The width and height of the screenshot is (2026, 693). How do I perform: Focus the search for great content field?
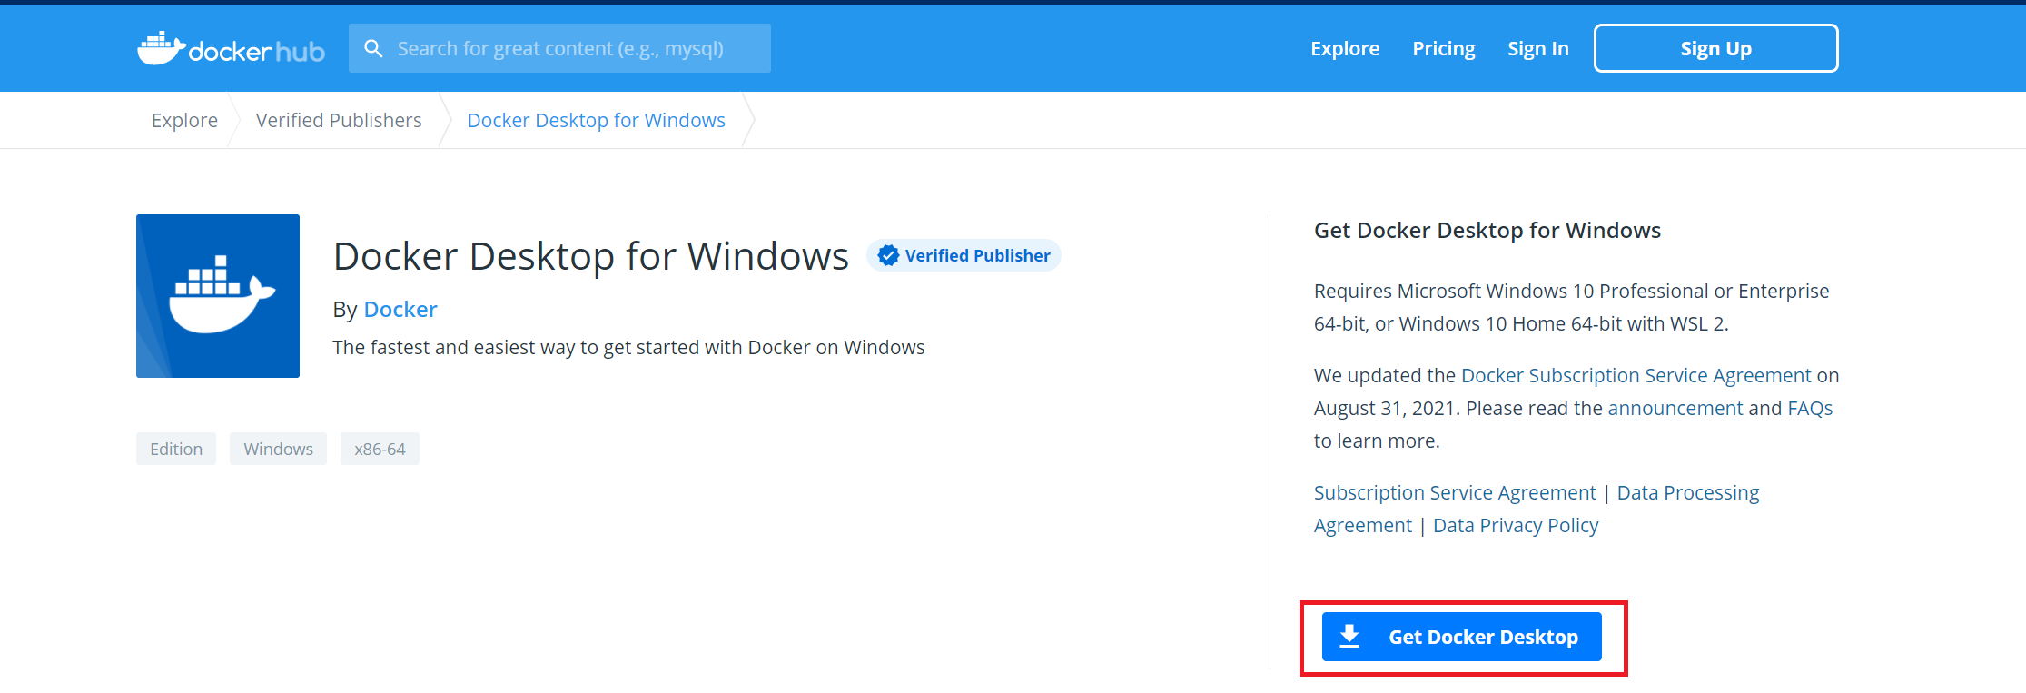[559, 48]
